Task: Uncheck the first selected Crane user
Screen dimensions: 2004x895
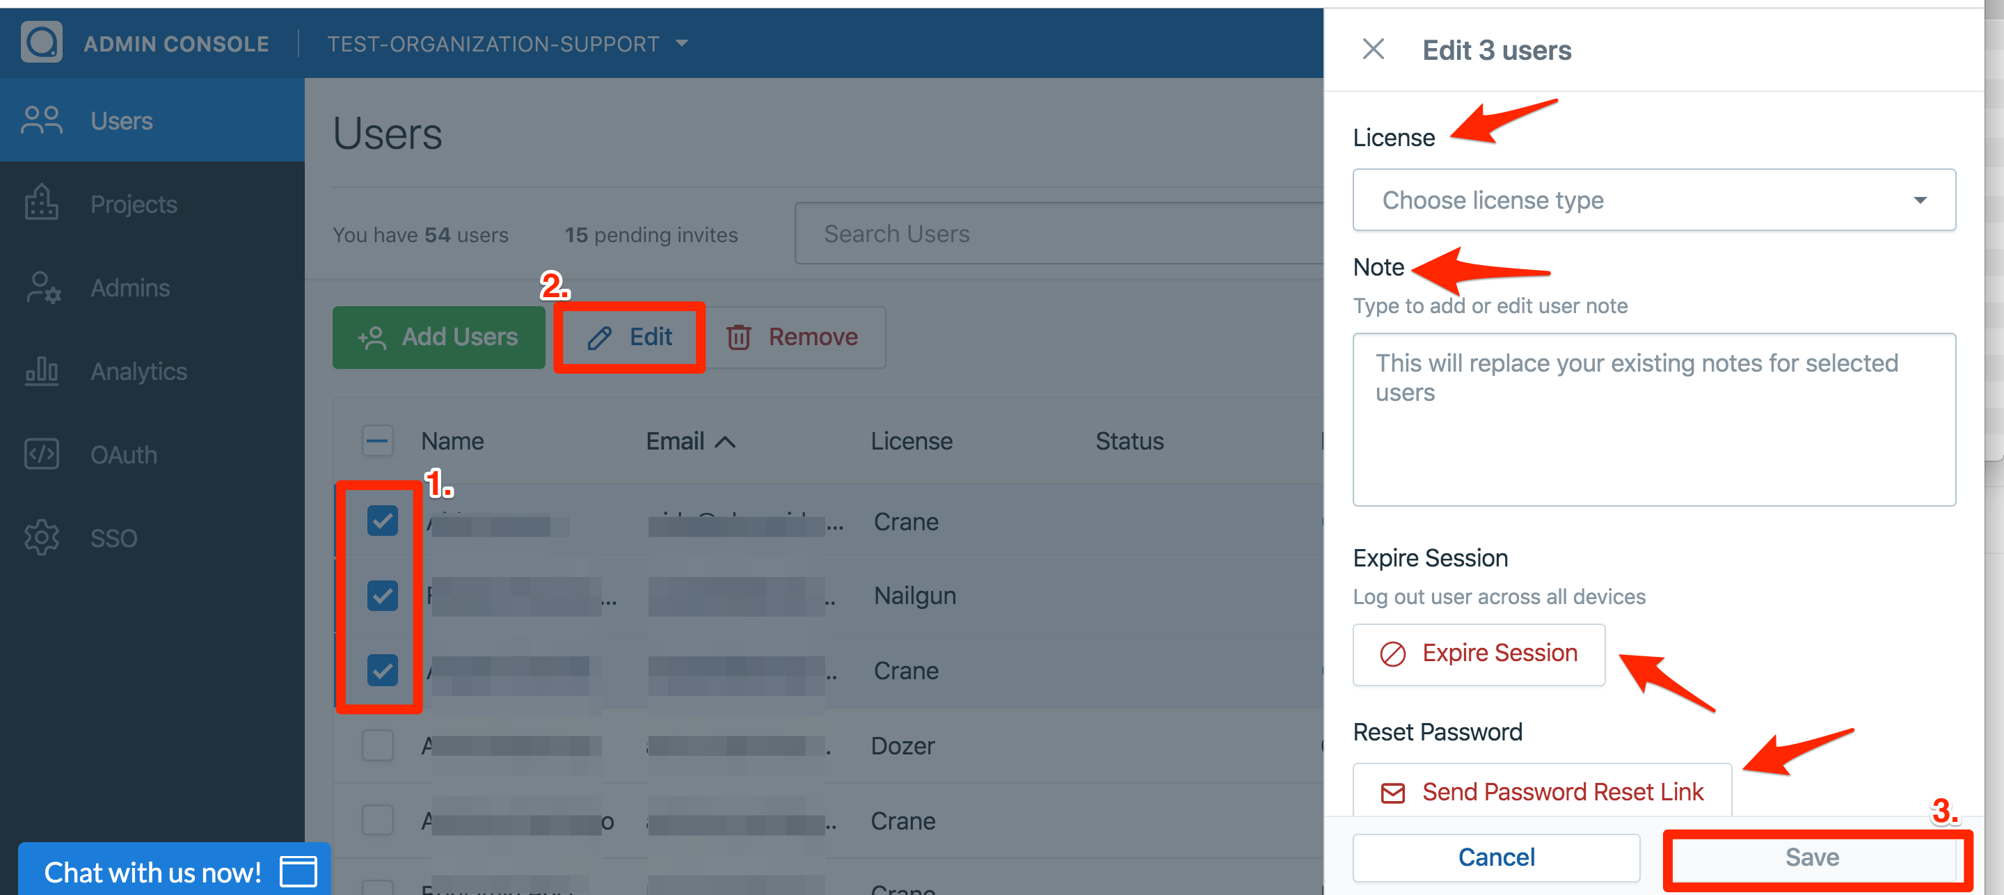Action: tap(382, 521)
